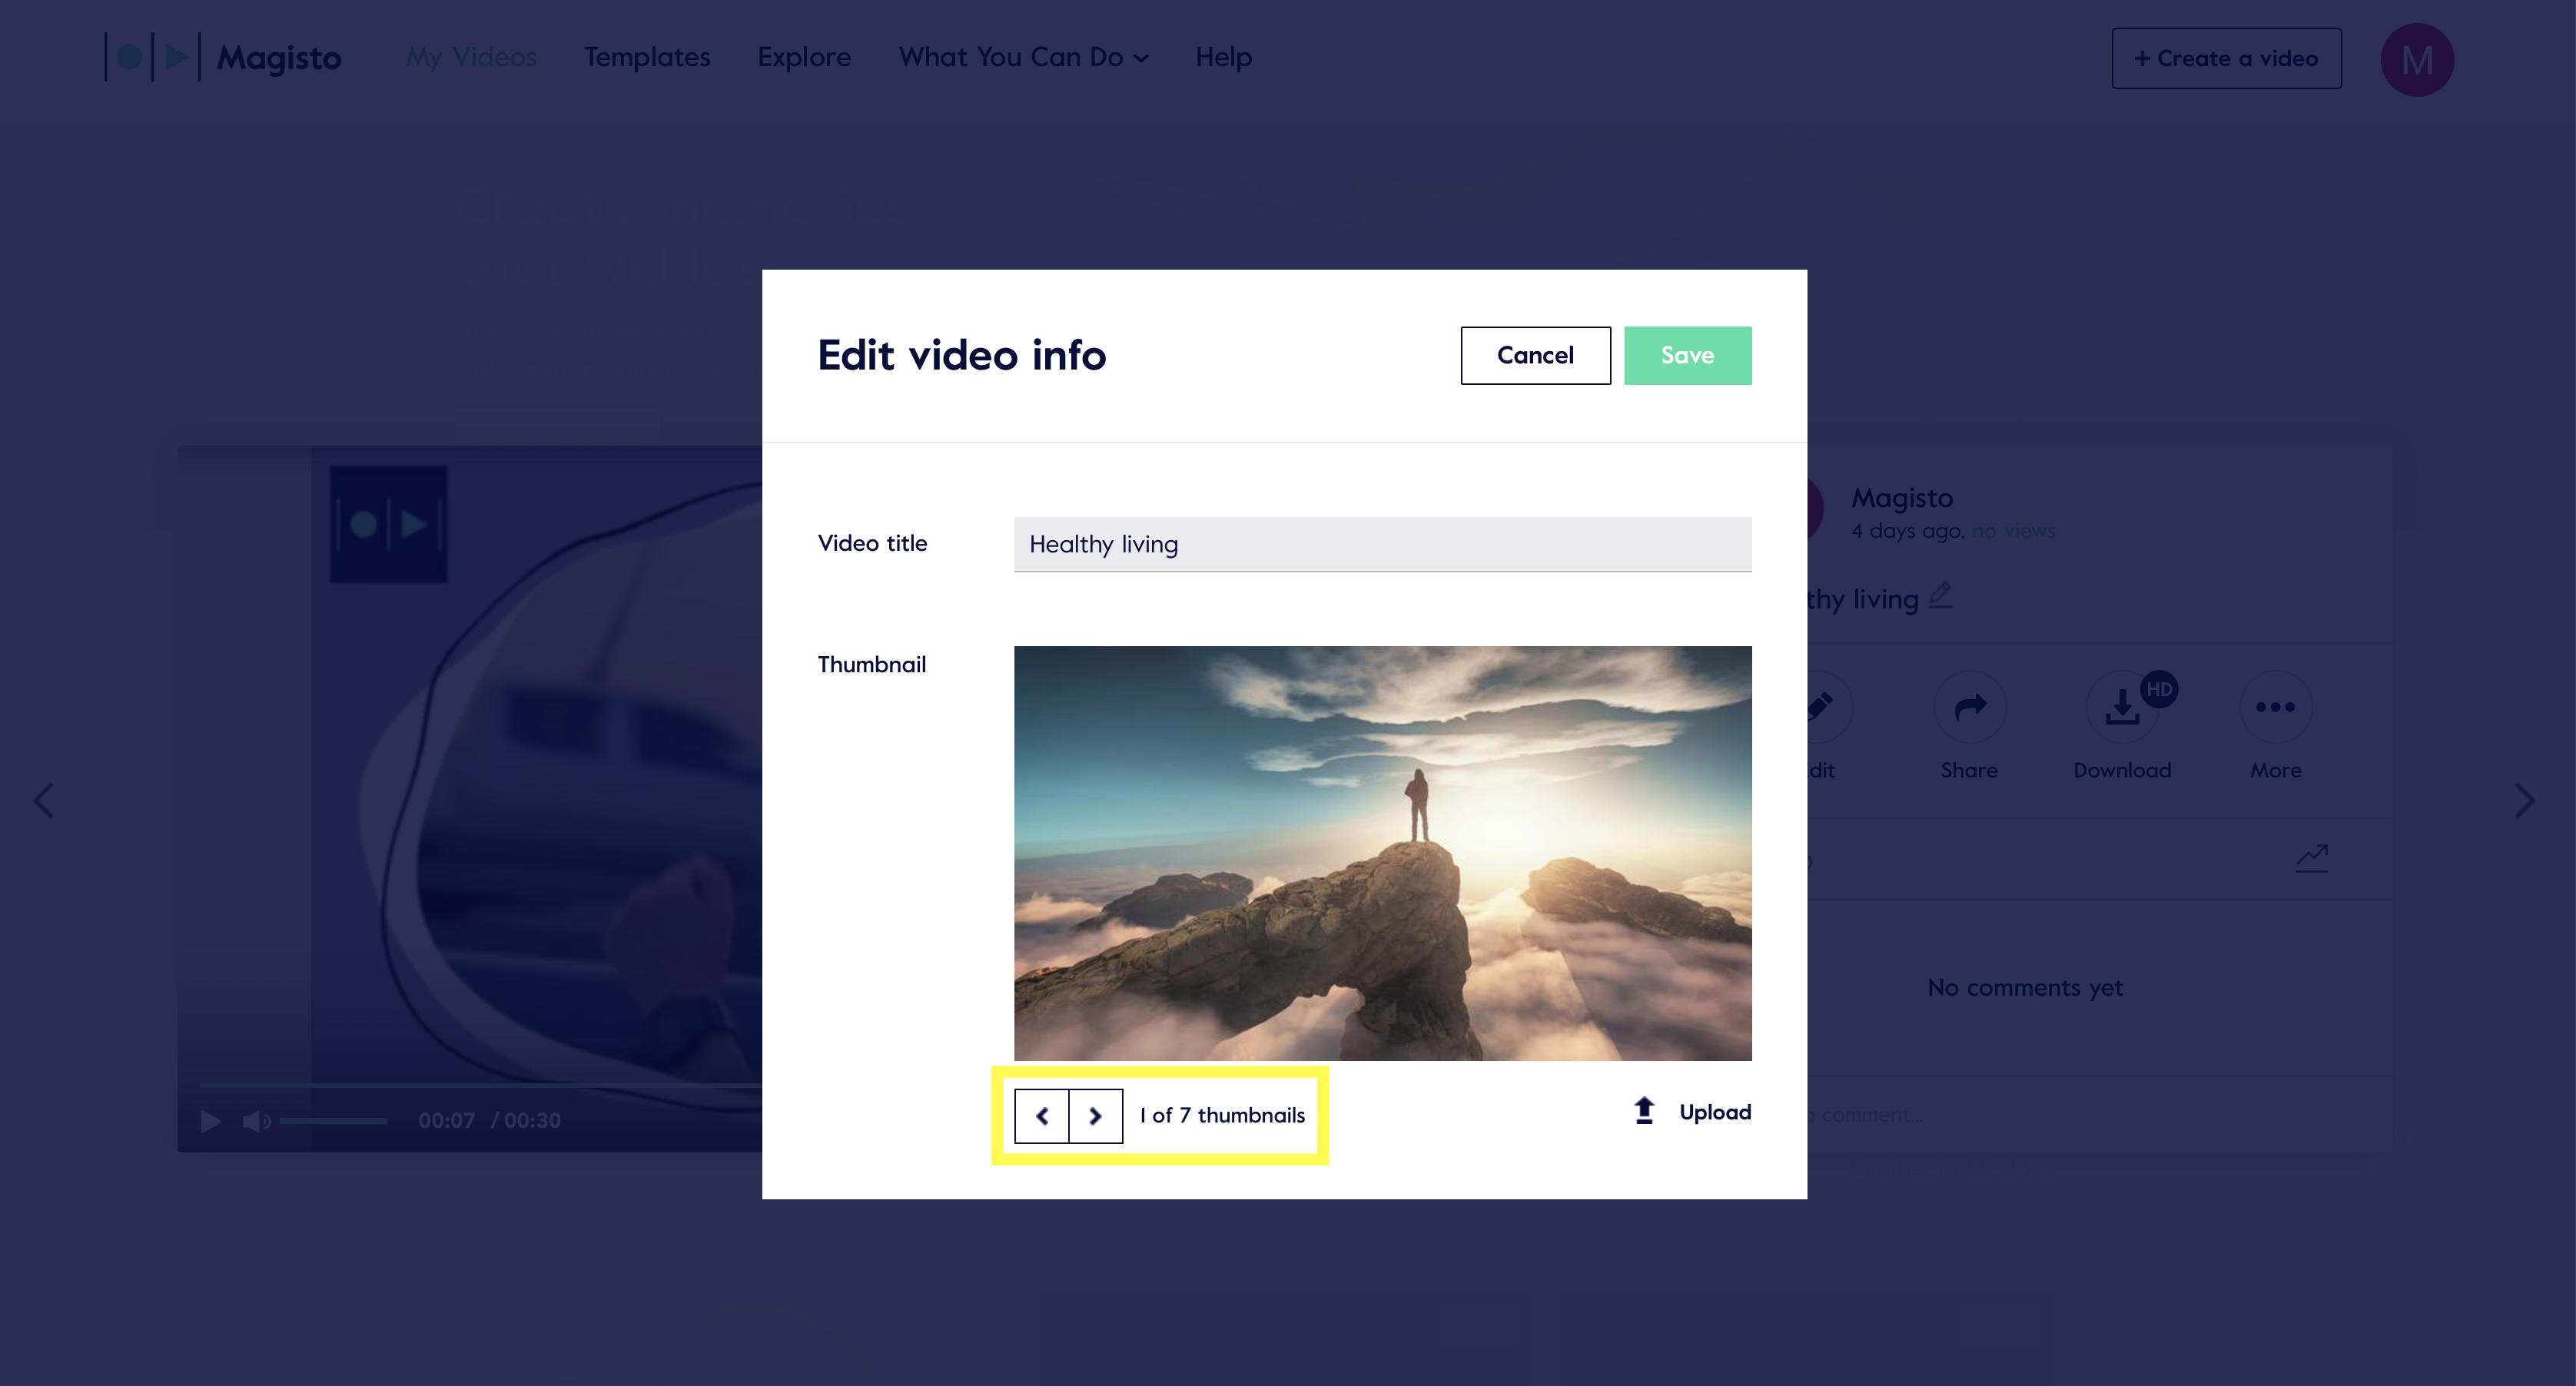Go to the Templates page
The image size is (2576, 1386).
pyautogui.click(x=647, y=57)
